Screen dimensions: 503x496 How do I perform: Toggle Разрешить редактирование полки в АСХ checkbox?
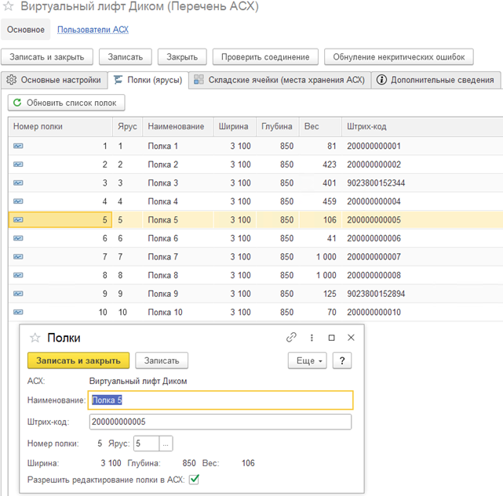pyautogui.click(x=194, y=480)
